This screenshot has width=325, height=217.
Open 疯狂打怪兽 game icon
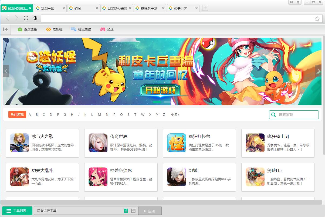[x=177, y=143]
